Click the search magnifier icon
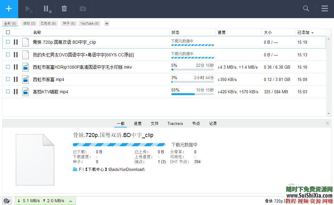 [x=306, y=9]
